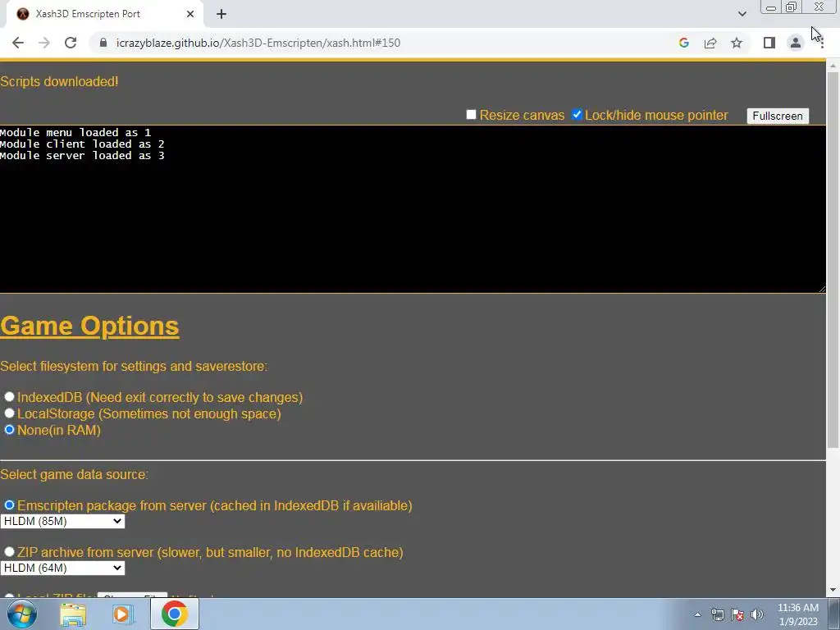Click the console resize handle corner
This screenshot has height=630, width=840.
(822, 289)
